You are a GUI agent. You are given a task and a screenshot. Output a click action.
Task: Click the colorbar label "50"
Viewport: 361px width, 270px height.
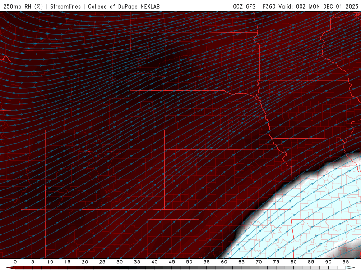pos(189,262)
